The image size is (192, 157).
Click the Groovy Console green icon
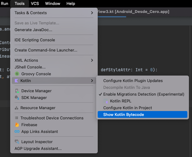click(x=17, y=74)
